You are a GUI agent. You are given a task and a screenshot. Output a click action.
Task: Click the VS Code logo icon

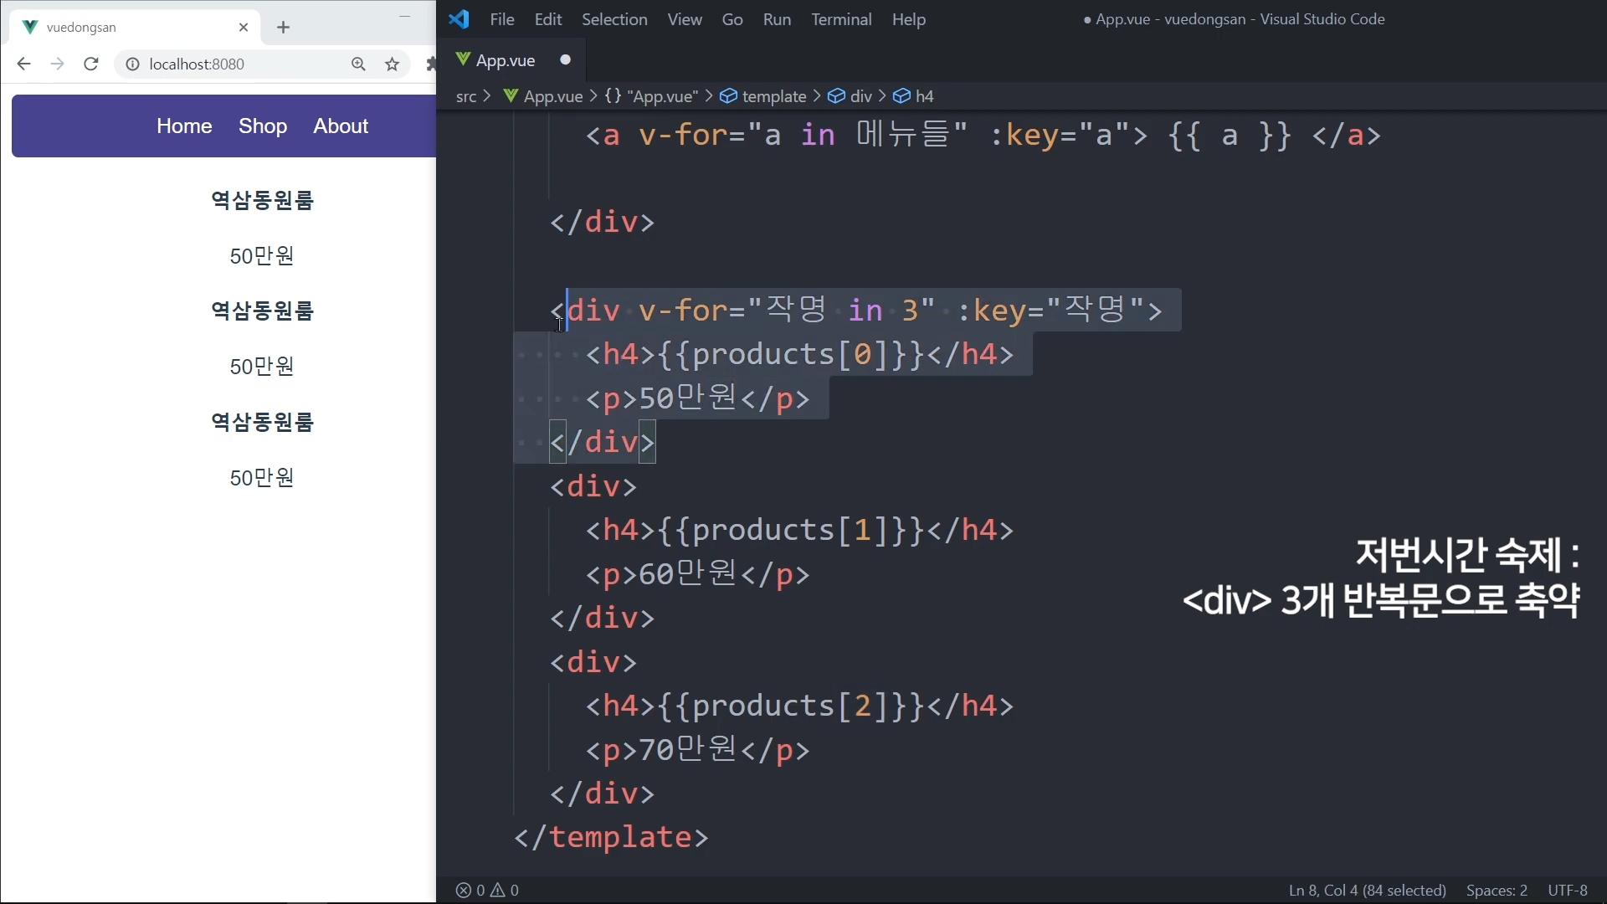(459, 19)
